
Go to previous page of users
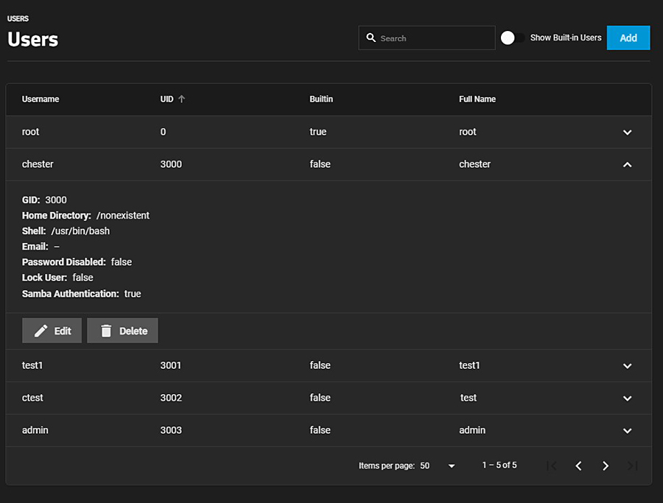(x=578, y=465)
